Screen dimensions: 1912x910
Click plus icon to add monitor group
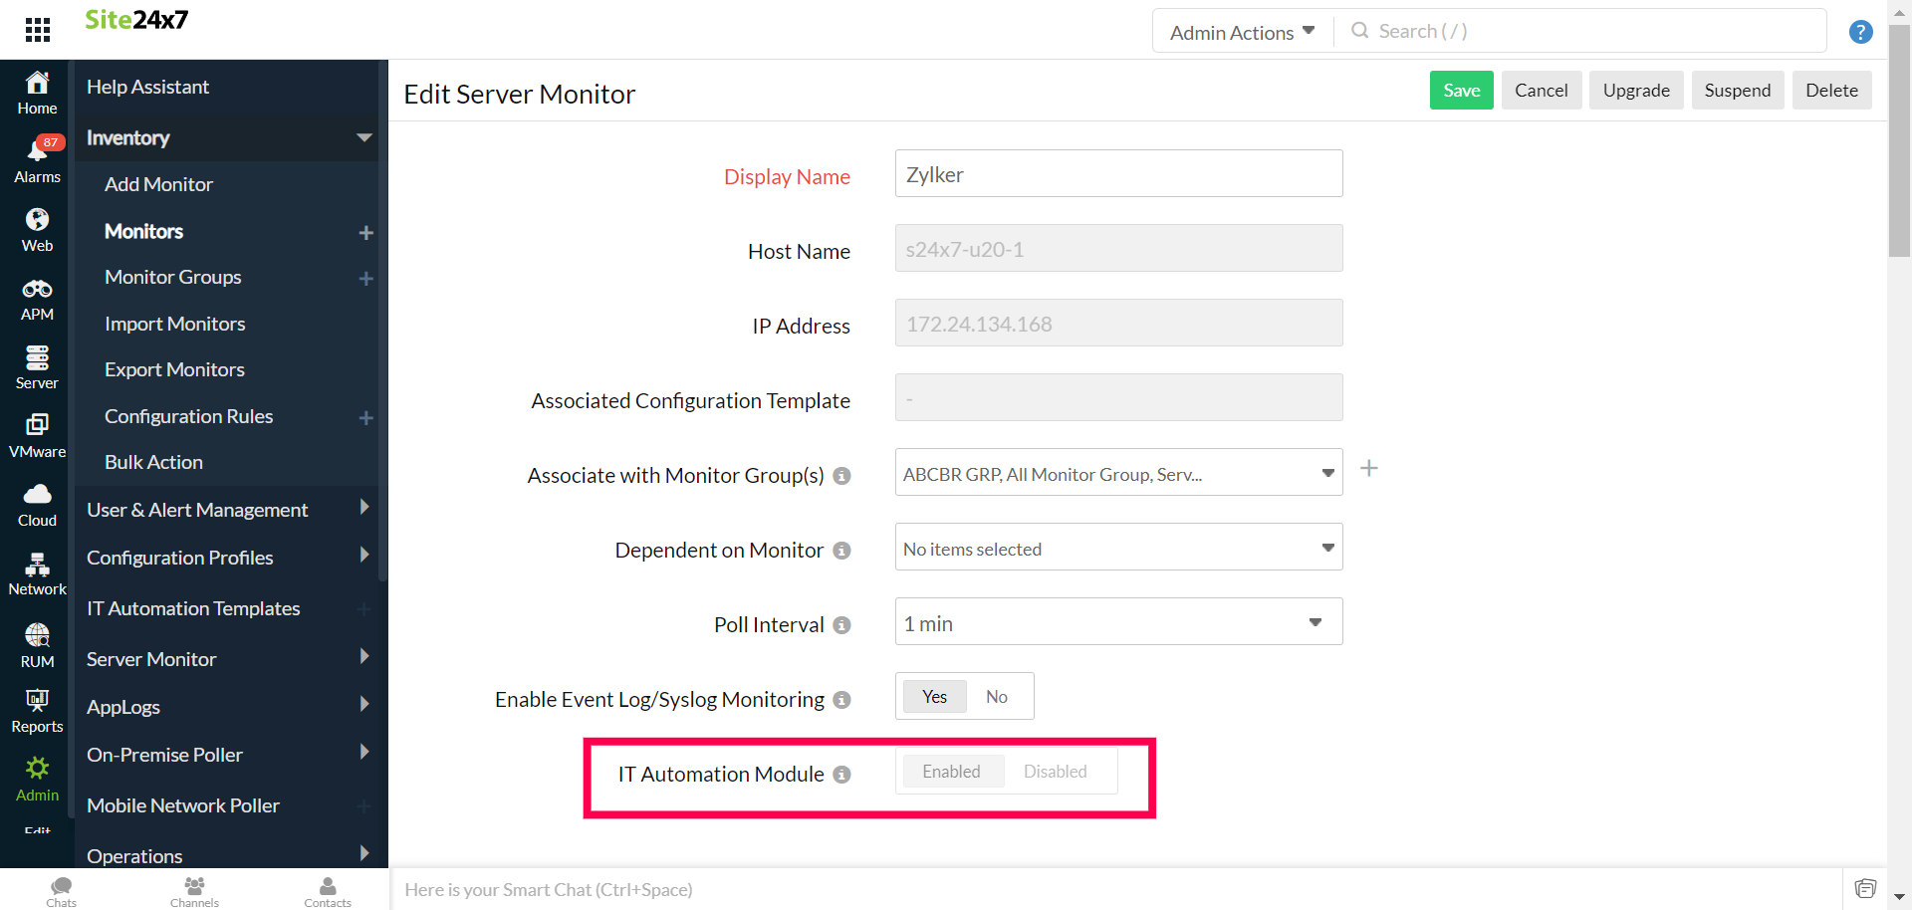1369,469
